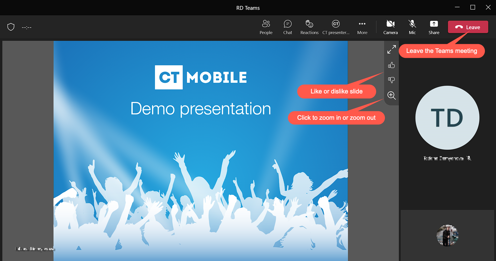Click the Leave the Teams meeting callout
This screenshot has width=496, height=261.
pos(442,51)
